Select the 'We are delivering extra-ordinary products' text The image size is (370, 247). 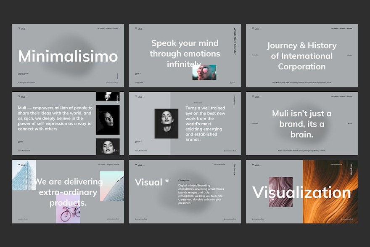click(68, 192)
